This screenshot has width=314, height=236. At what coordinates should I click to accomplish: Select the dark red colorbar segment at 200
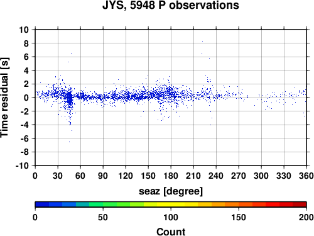(x=300, y=205)
